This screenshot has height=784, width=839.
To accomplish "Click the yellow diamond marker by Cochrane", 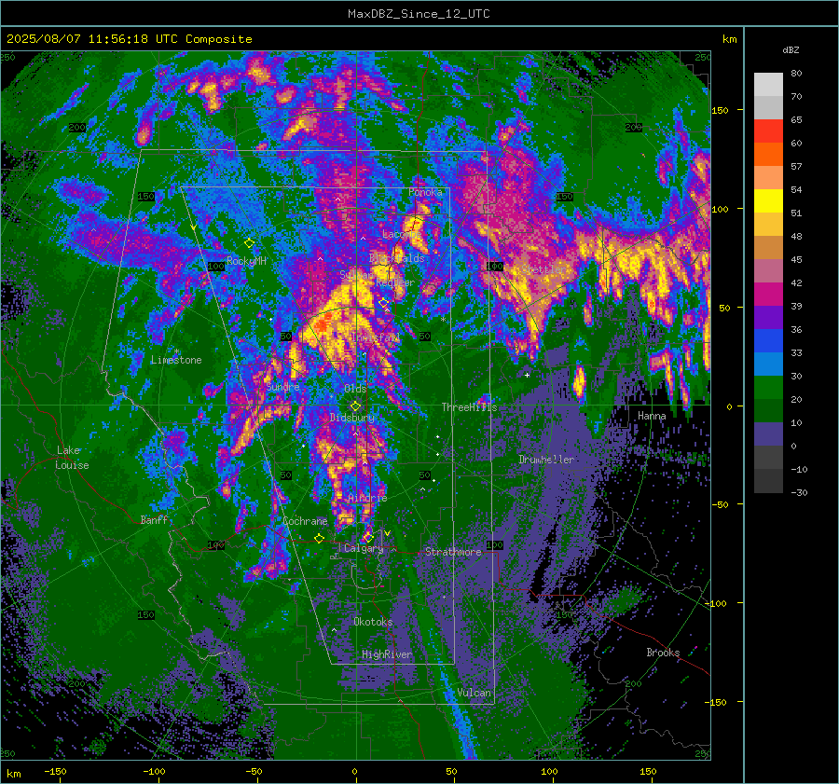I will [x=320, y=538].
